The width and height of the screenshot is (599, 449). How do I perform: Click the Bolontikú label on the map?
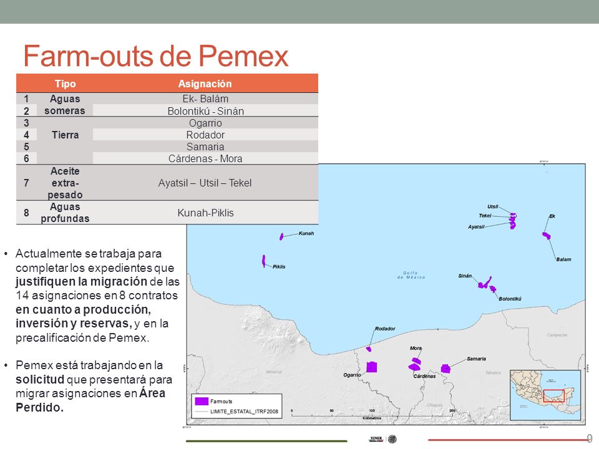tap(510, 299)
